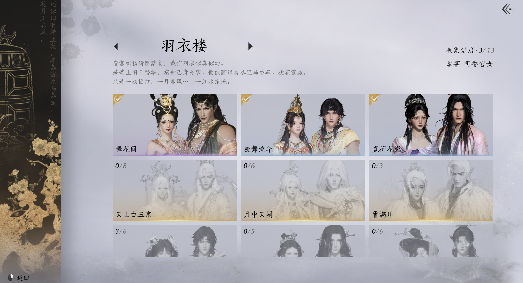Open the 舞花间 outfit card
The width and height of the screenshot is (523, 283).
click(x=175, y=125)
